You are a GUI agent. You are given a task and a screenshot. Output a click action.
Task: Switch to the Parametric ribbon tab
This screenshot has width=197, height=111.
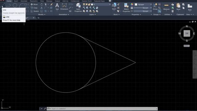(x=34, y=1)
